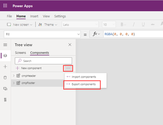Close the Tree view panel

coord(70,45)
